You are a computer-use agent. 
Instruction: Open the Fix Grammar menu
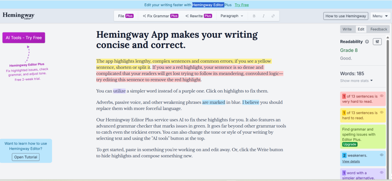[x=160, y=16]
